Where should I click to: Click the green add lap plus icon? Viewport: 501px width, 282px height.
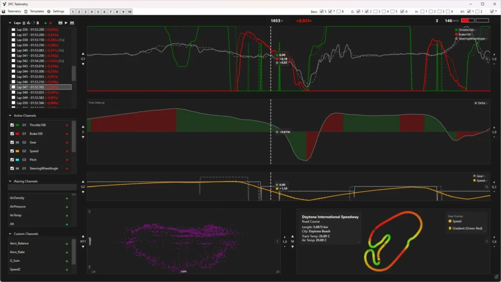point(45,23)
